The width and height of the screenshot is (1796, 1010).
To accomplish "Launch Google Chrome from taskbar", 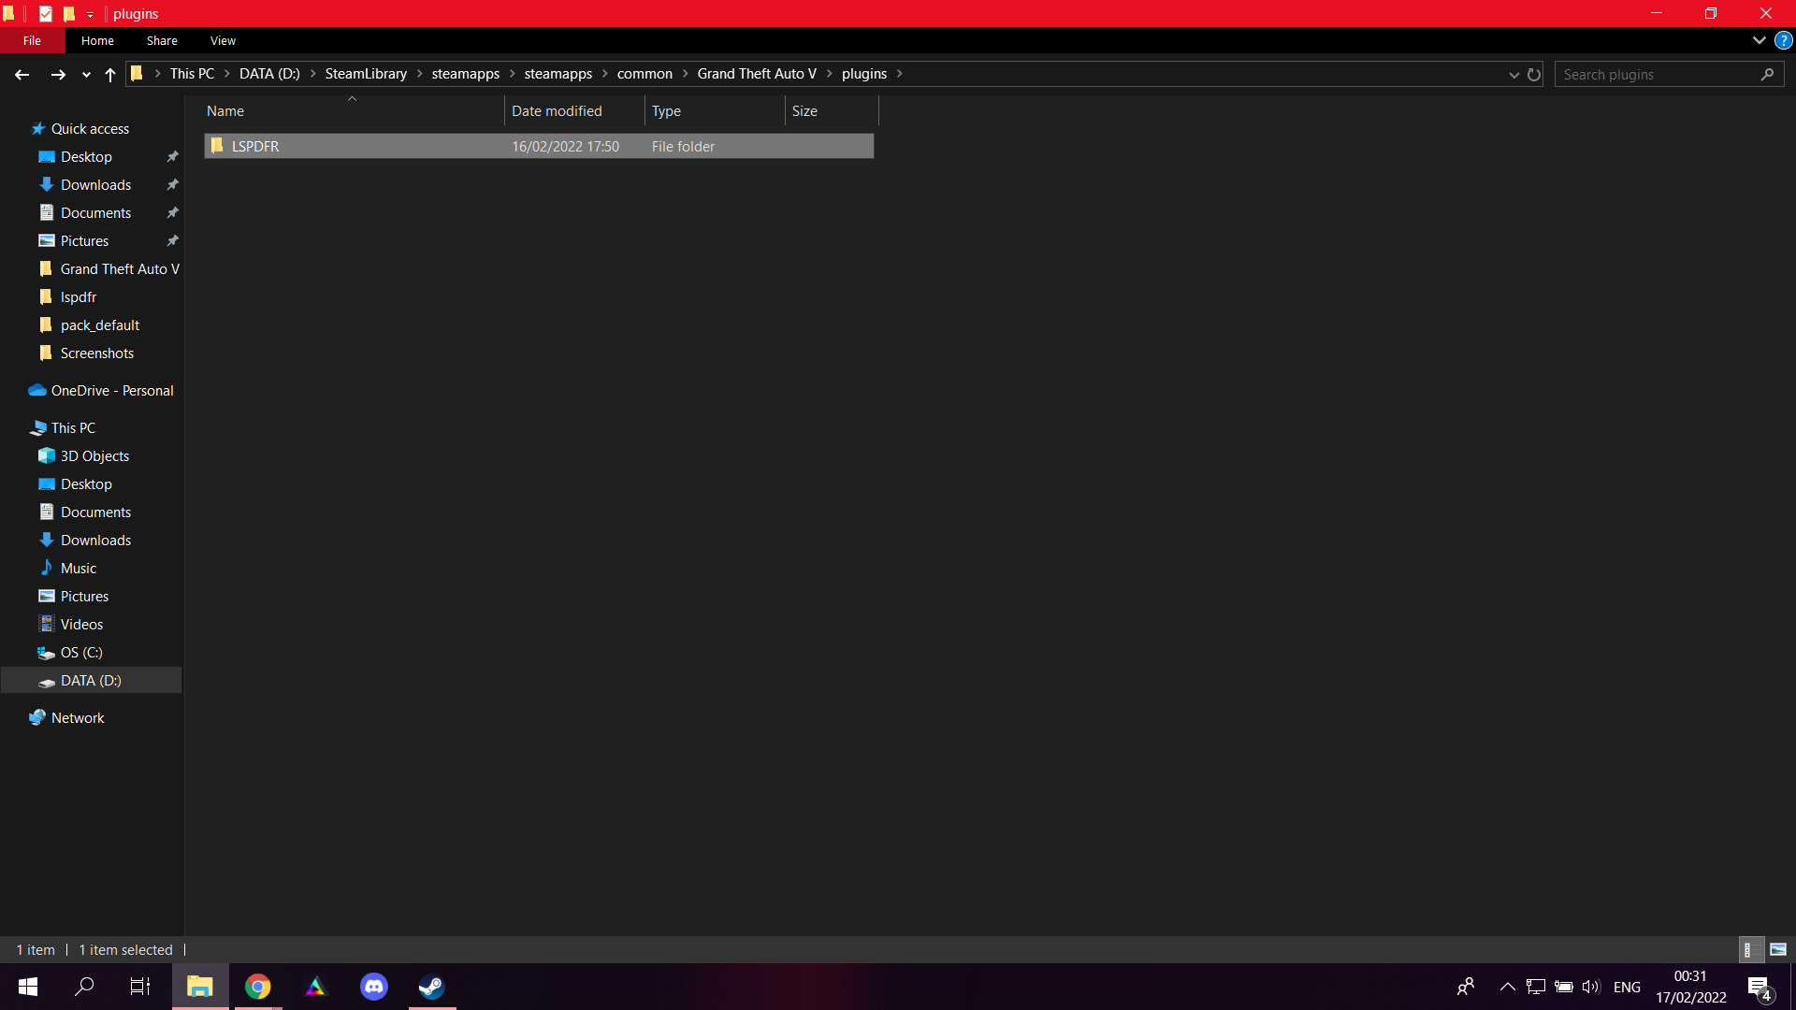I will pos(257,987).
